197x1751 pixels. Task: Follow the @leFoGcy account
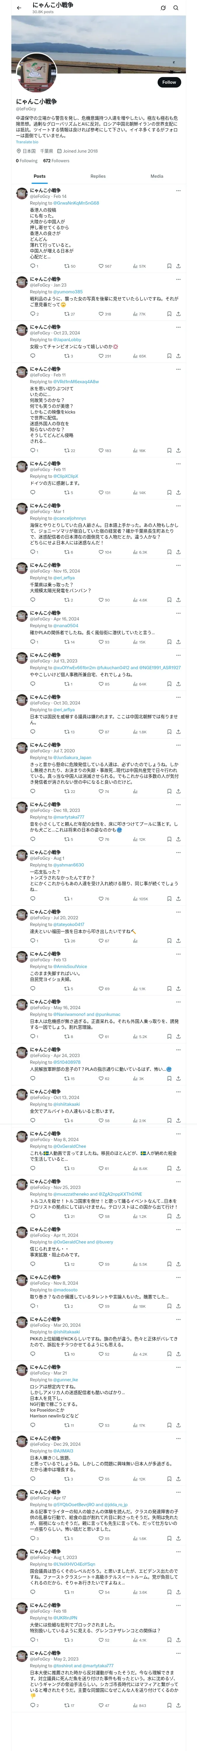pos(168,82)
